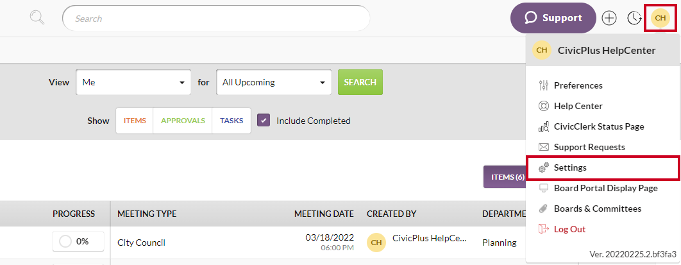Viewport: 681px width, 265px height.
Task: Toggle the ITEMS show filter
Action: [135, 121]
